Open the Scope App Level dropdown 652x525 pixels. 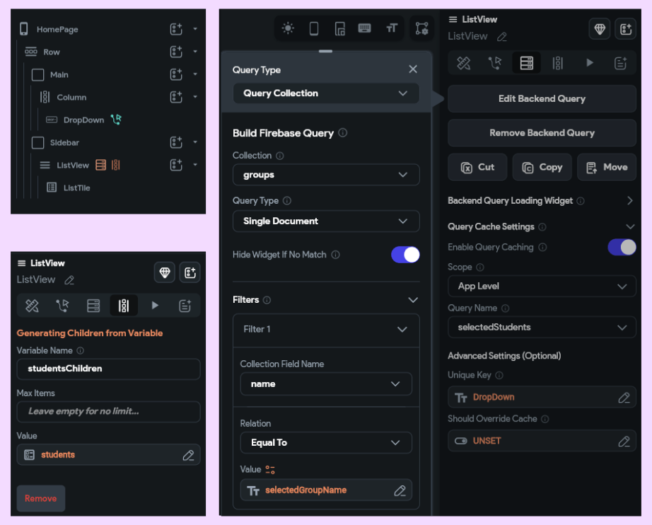tap(542, 287)
